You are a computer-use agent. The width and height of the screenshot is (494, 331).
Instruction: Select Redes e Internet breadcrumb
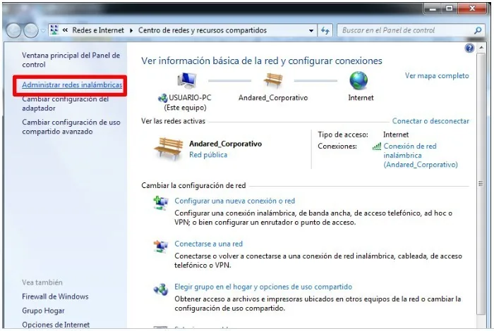pos(98,30)
